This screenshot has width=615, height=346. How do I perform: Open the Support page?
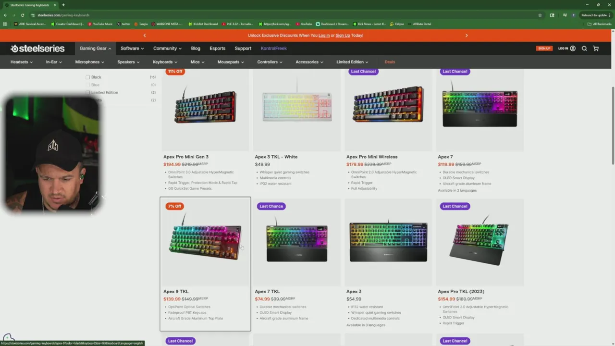243,48
